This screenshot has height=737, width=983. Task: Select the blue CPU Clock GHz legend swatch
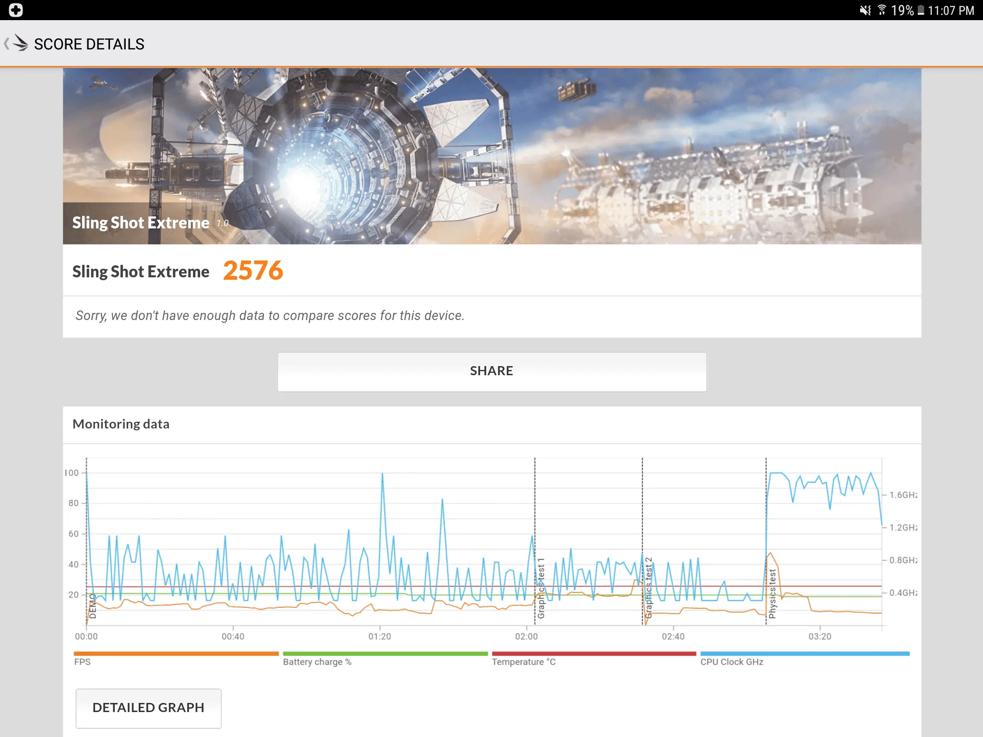tap(805, 654)
